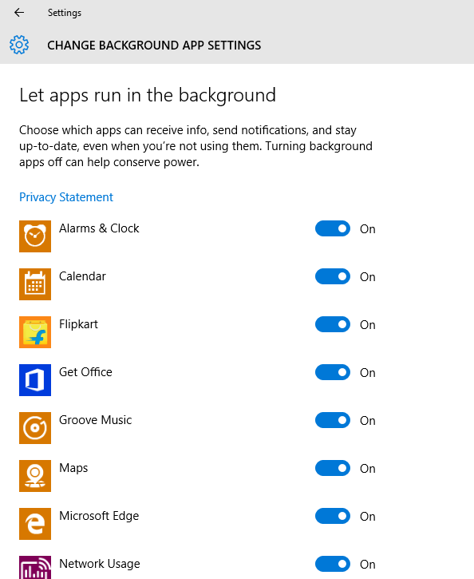Screen dimensions: 474x579
Task: Open the Privacy Statement link
Action: point(66,197)
